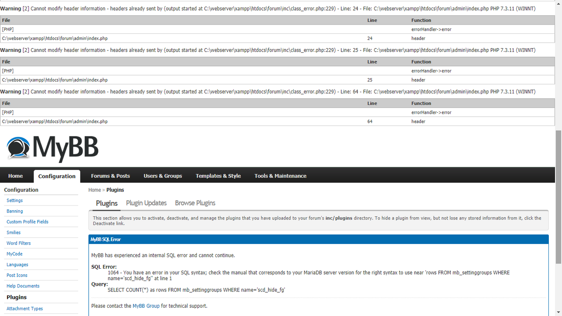The image size is (562, 316).
Task: Click the 'SQL Error:' label
Action: point(104,267)
